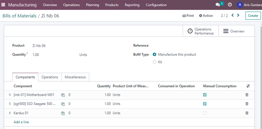The height and width of the screenshot is (129, 262).
Task: Go to next record arrow
Action: 238,15
